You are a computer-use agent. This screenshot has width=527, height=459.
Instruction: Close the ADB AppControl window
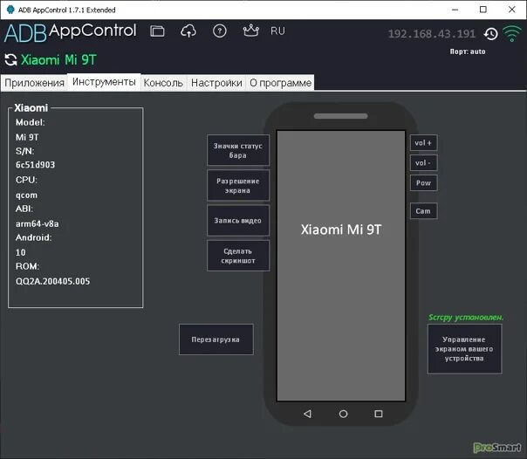(512, 10)
